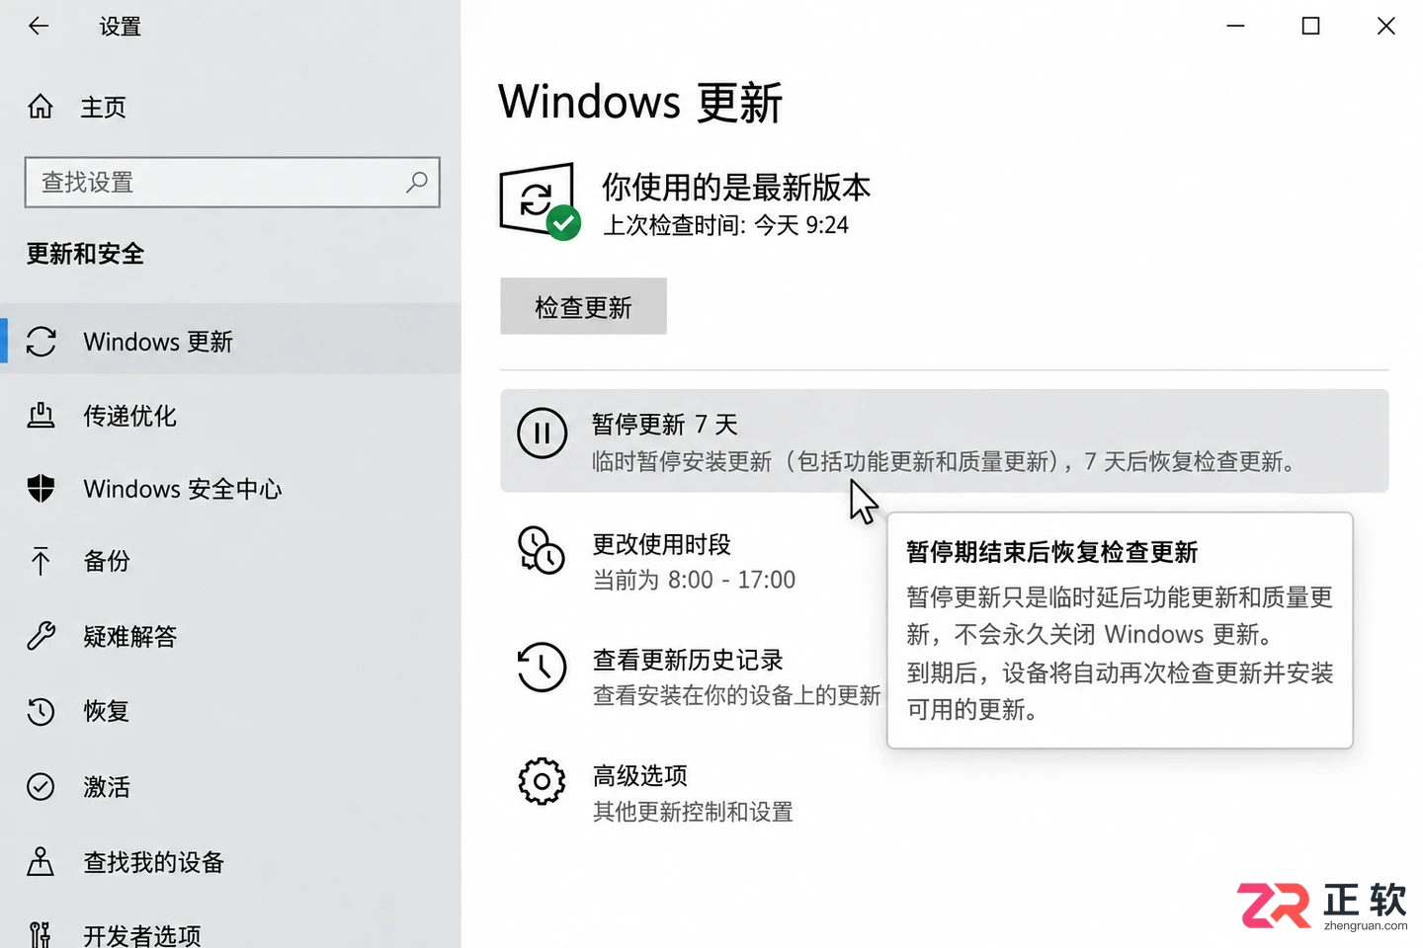
Task: Click 你使用的是最新版本 status text
Action: 736,187
